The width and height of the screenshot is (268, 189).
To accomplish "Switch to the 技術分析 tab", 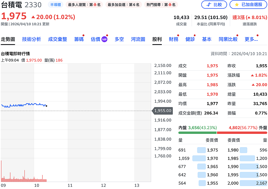I will tap(31, 39).
